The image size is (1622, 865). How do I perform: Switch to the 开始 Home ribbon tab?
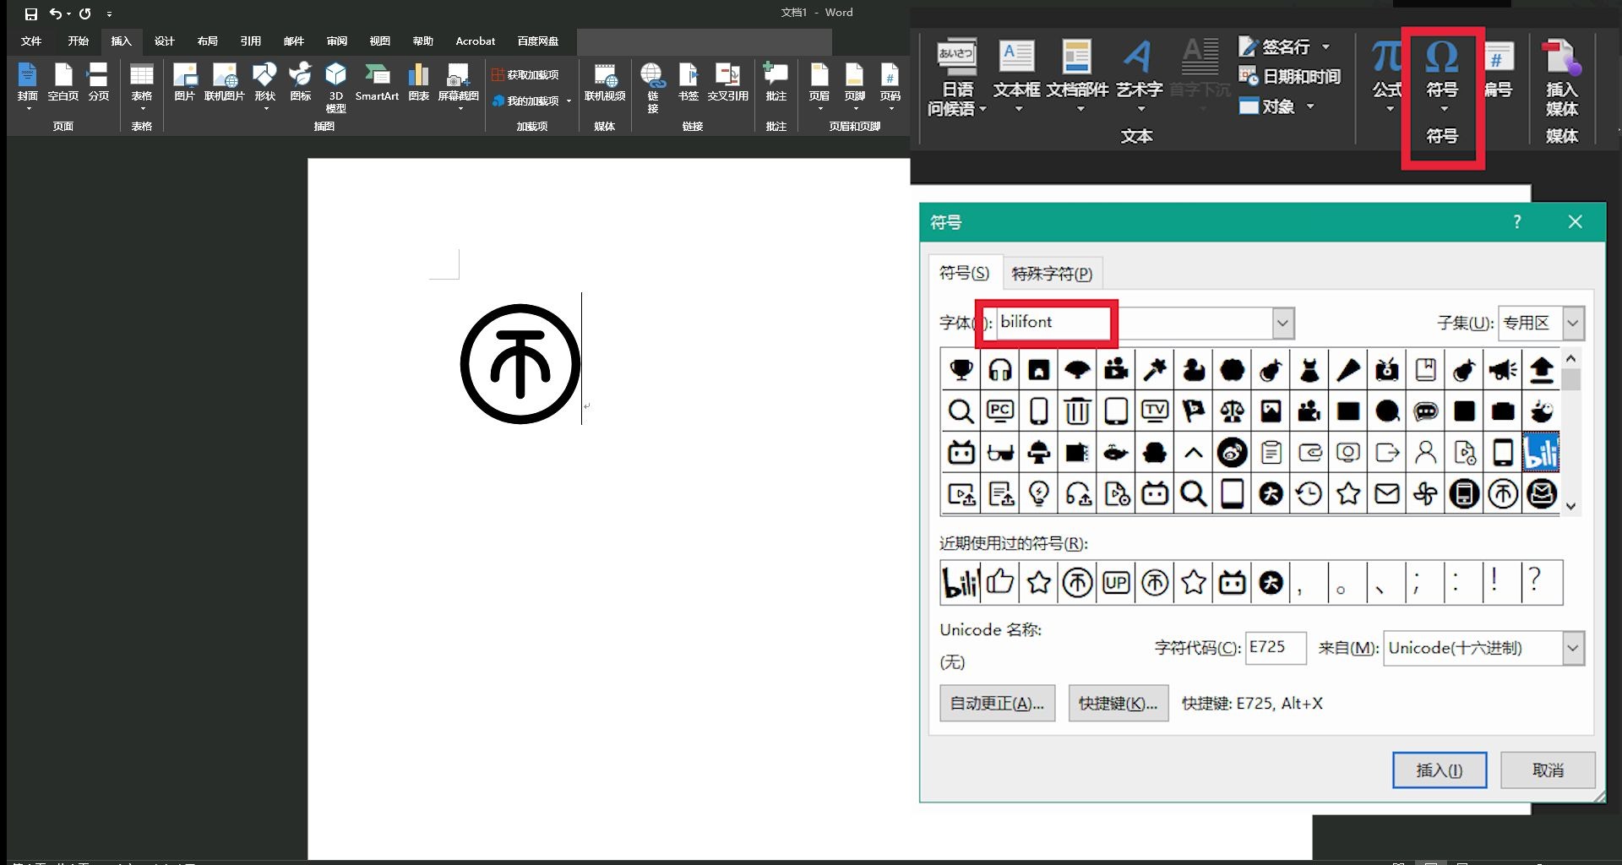click(x=79, y=41)
